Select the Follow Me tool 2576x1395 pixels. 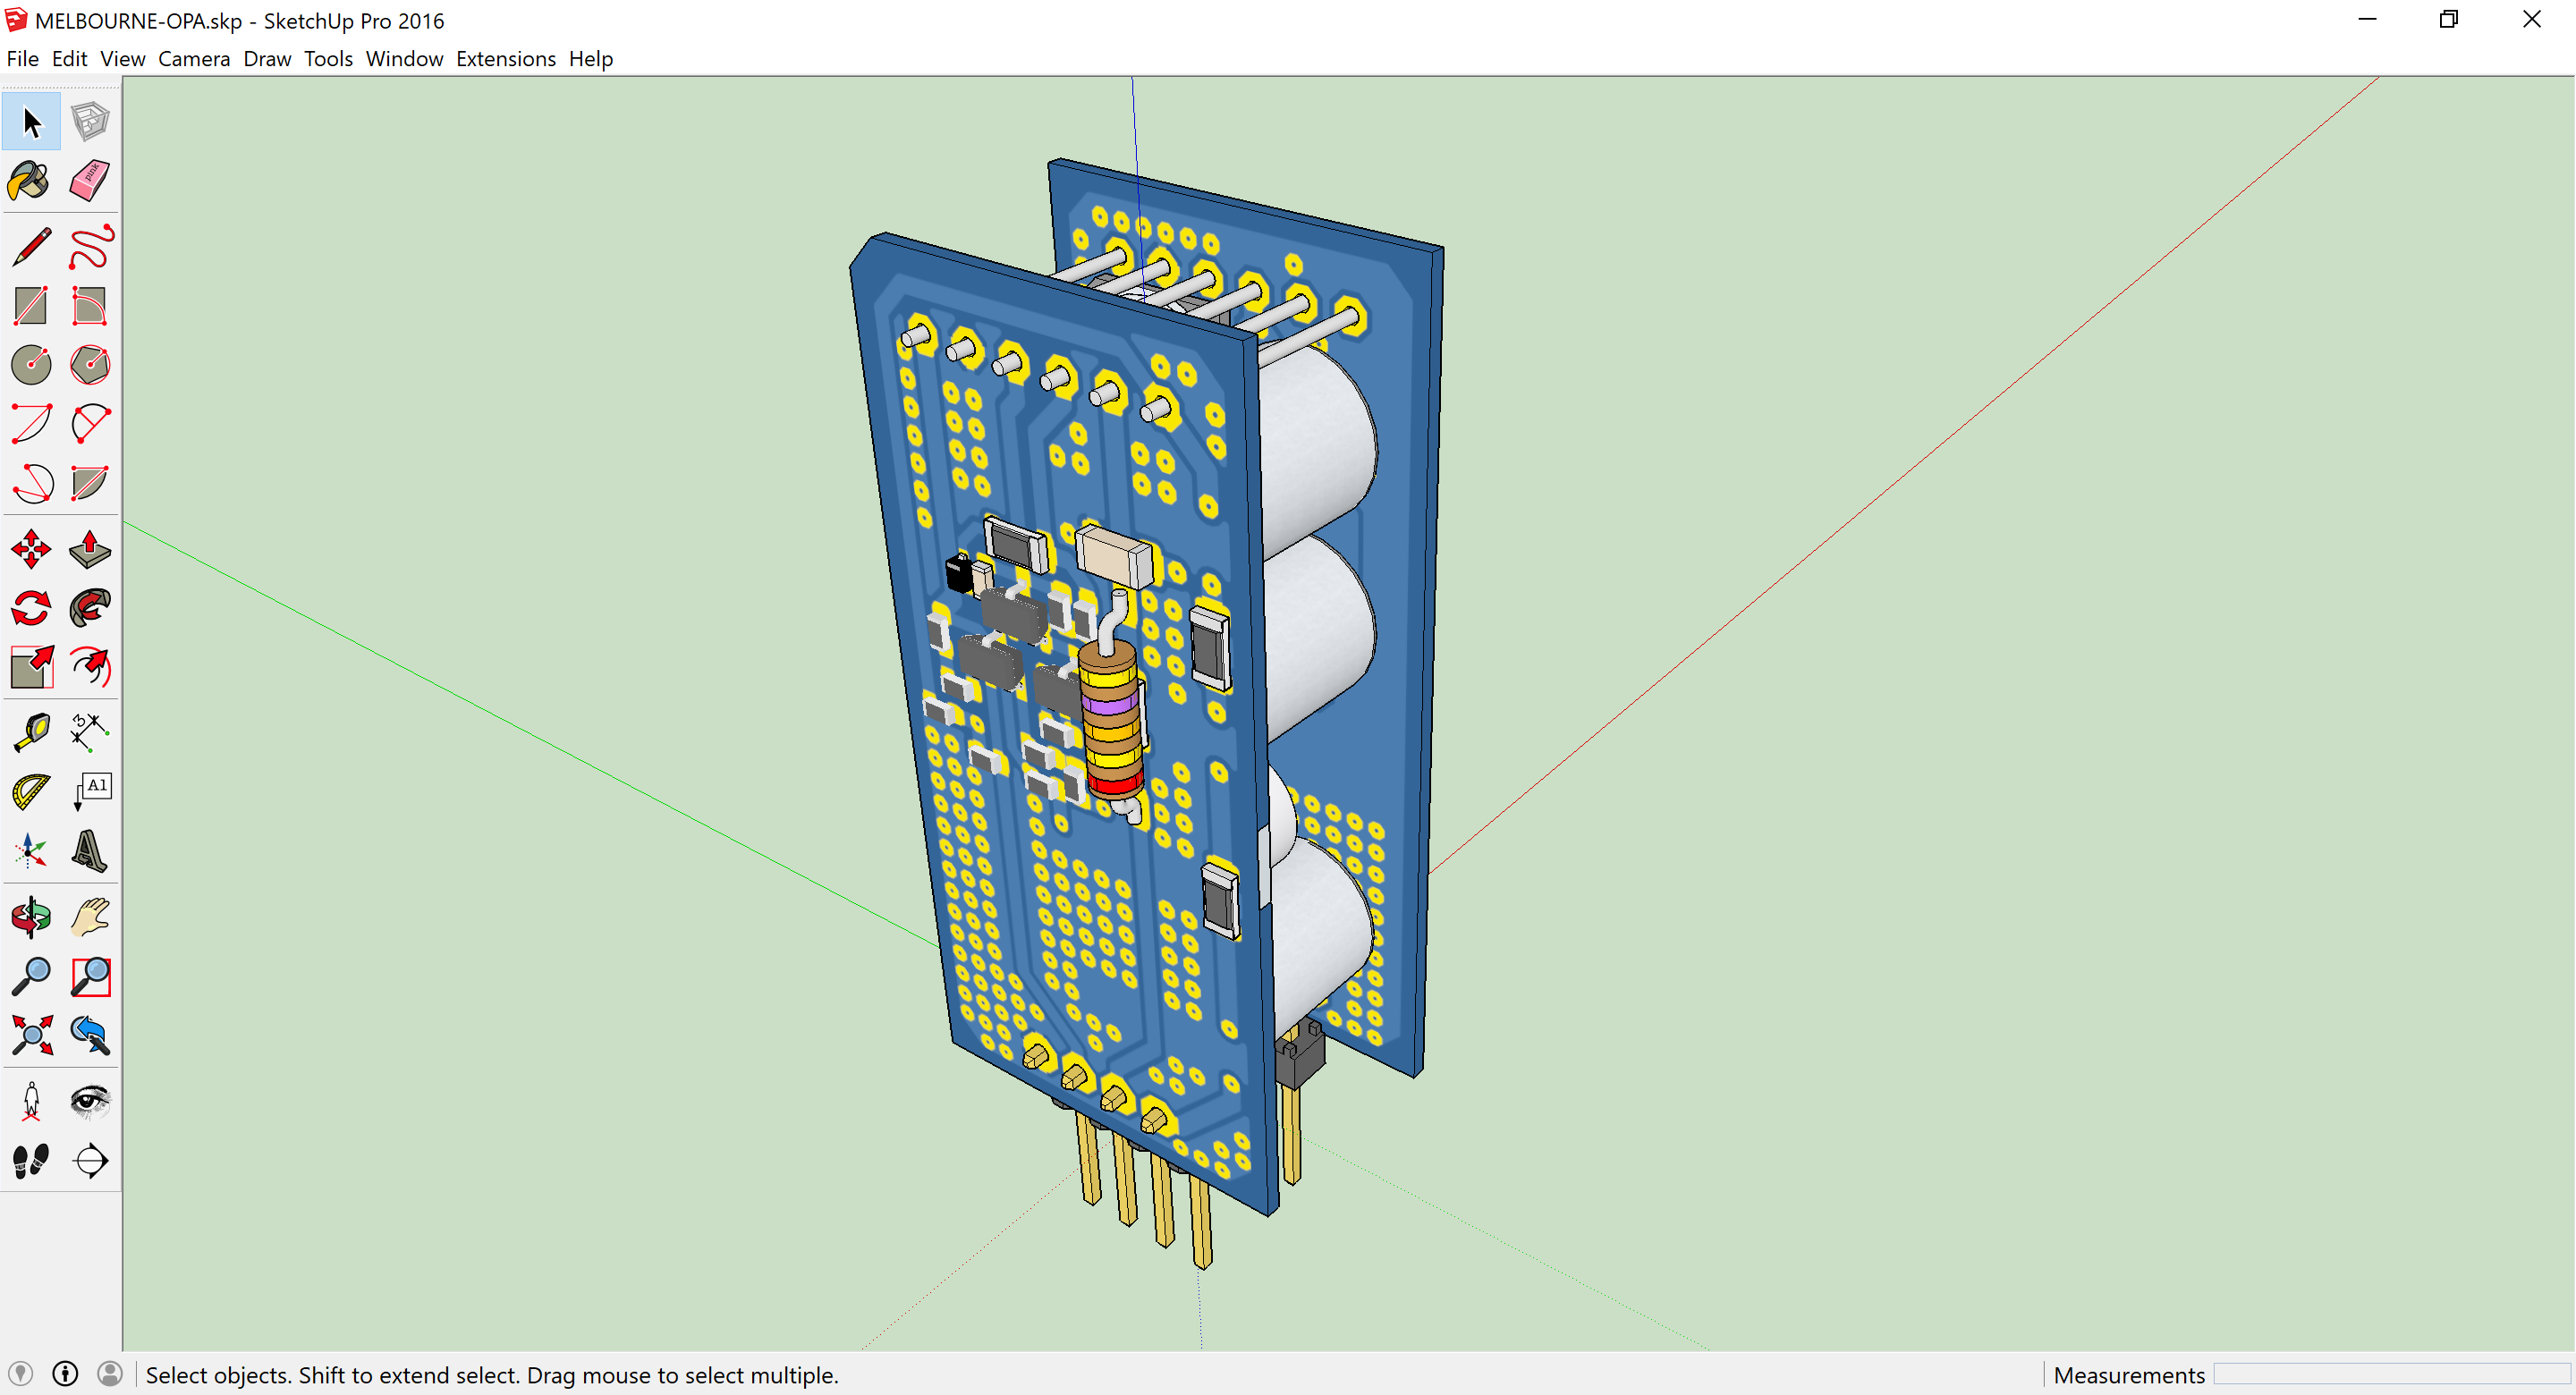(x=90, y=608)
